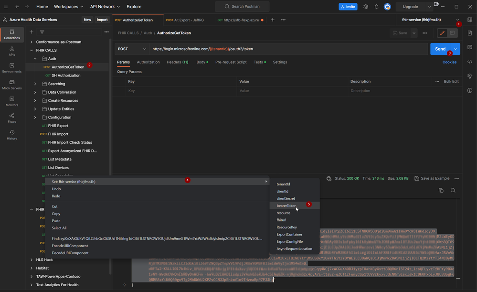Collapse the FHIR CALLS collection
The height and width of the screenshot is (292, 477).
point(32,50)
